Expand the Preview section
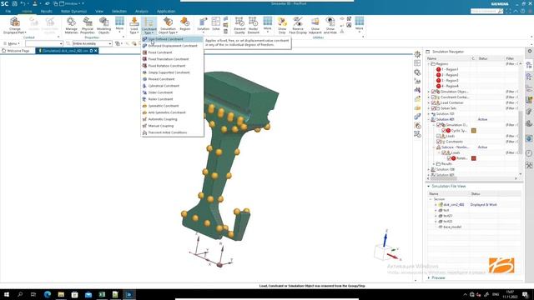This screenshot has width=534, height=300. 429,277
